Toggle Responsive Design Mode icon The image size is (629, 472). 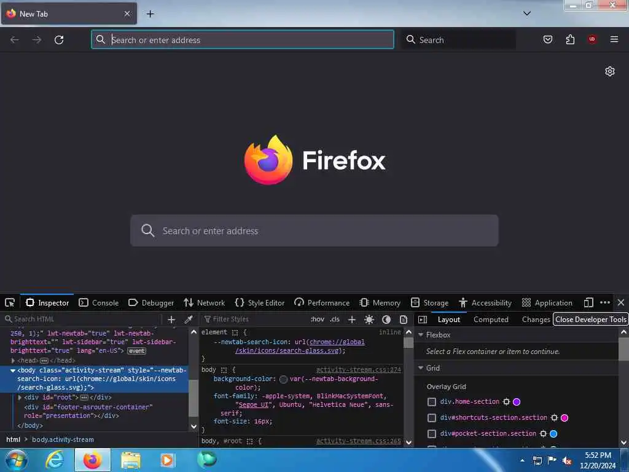pos(588,302)
